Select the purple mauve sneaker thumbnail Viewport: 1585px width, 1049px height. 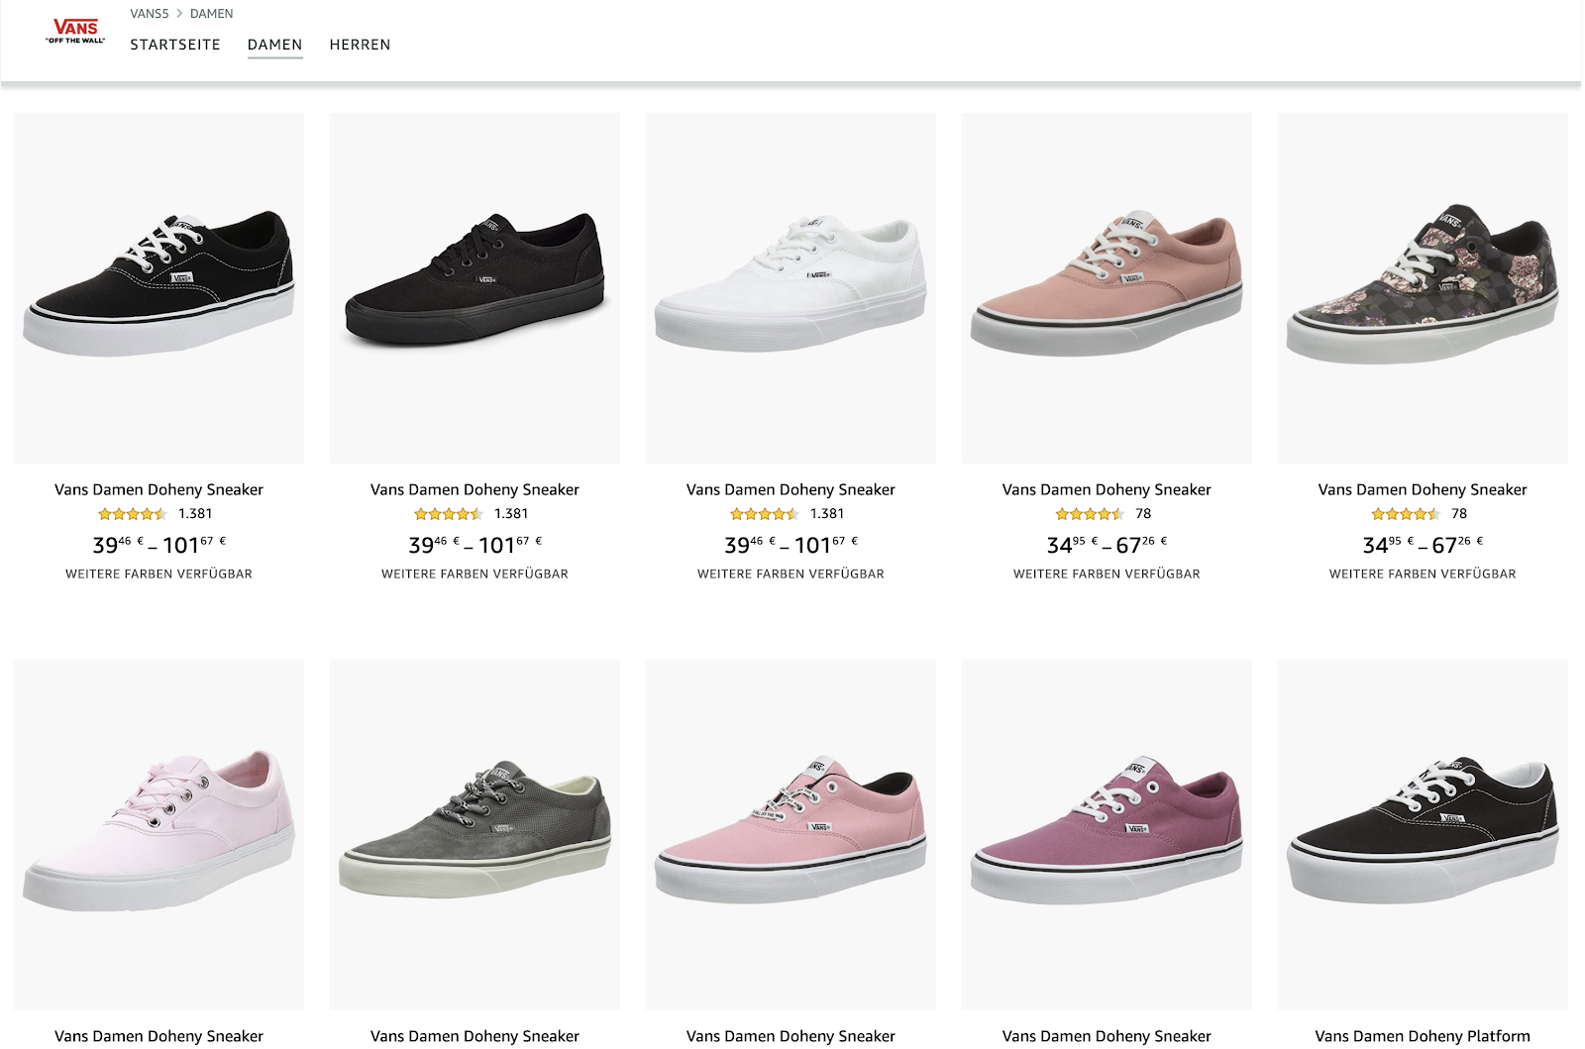[x=1107, y=833]
